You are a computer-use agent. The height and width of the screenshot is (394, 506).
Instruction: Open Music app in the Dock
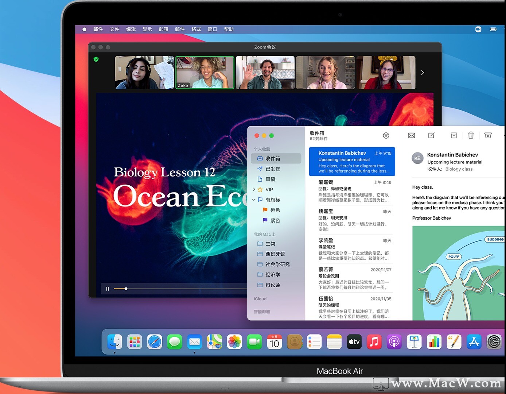pos(374,342)
